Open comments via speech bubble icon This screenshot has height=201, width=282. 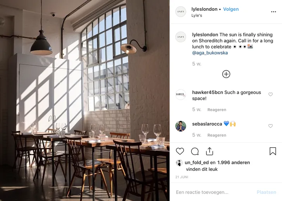point(195,151)
